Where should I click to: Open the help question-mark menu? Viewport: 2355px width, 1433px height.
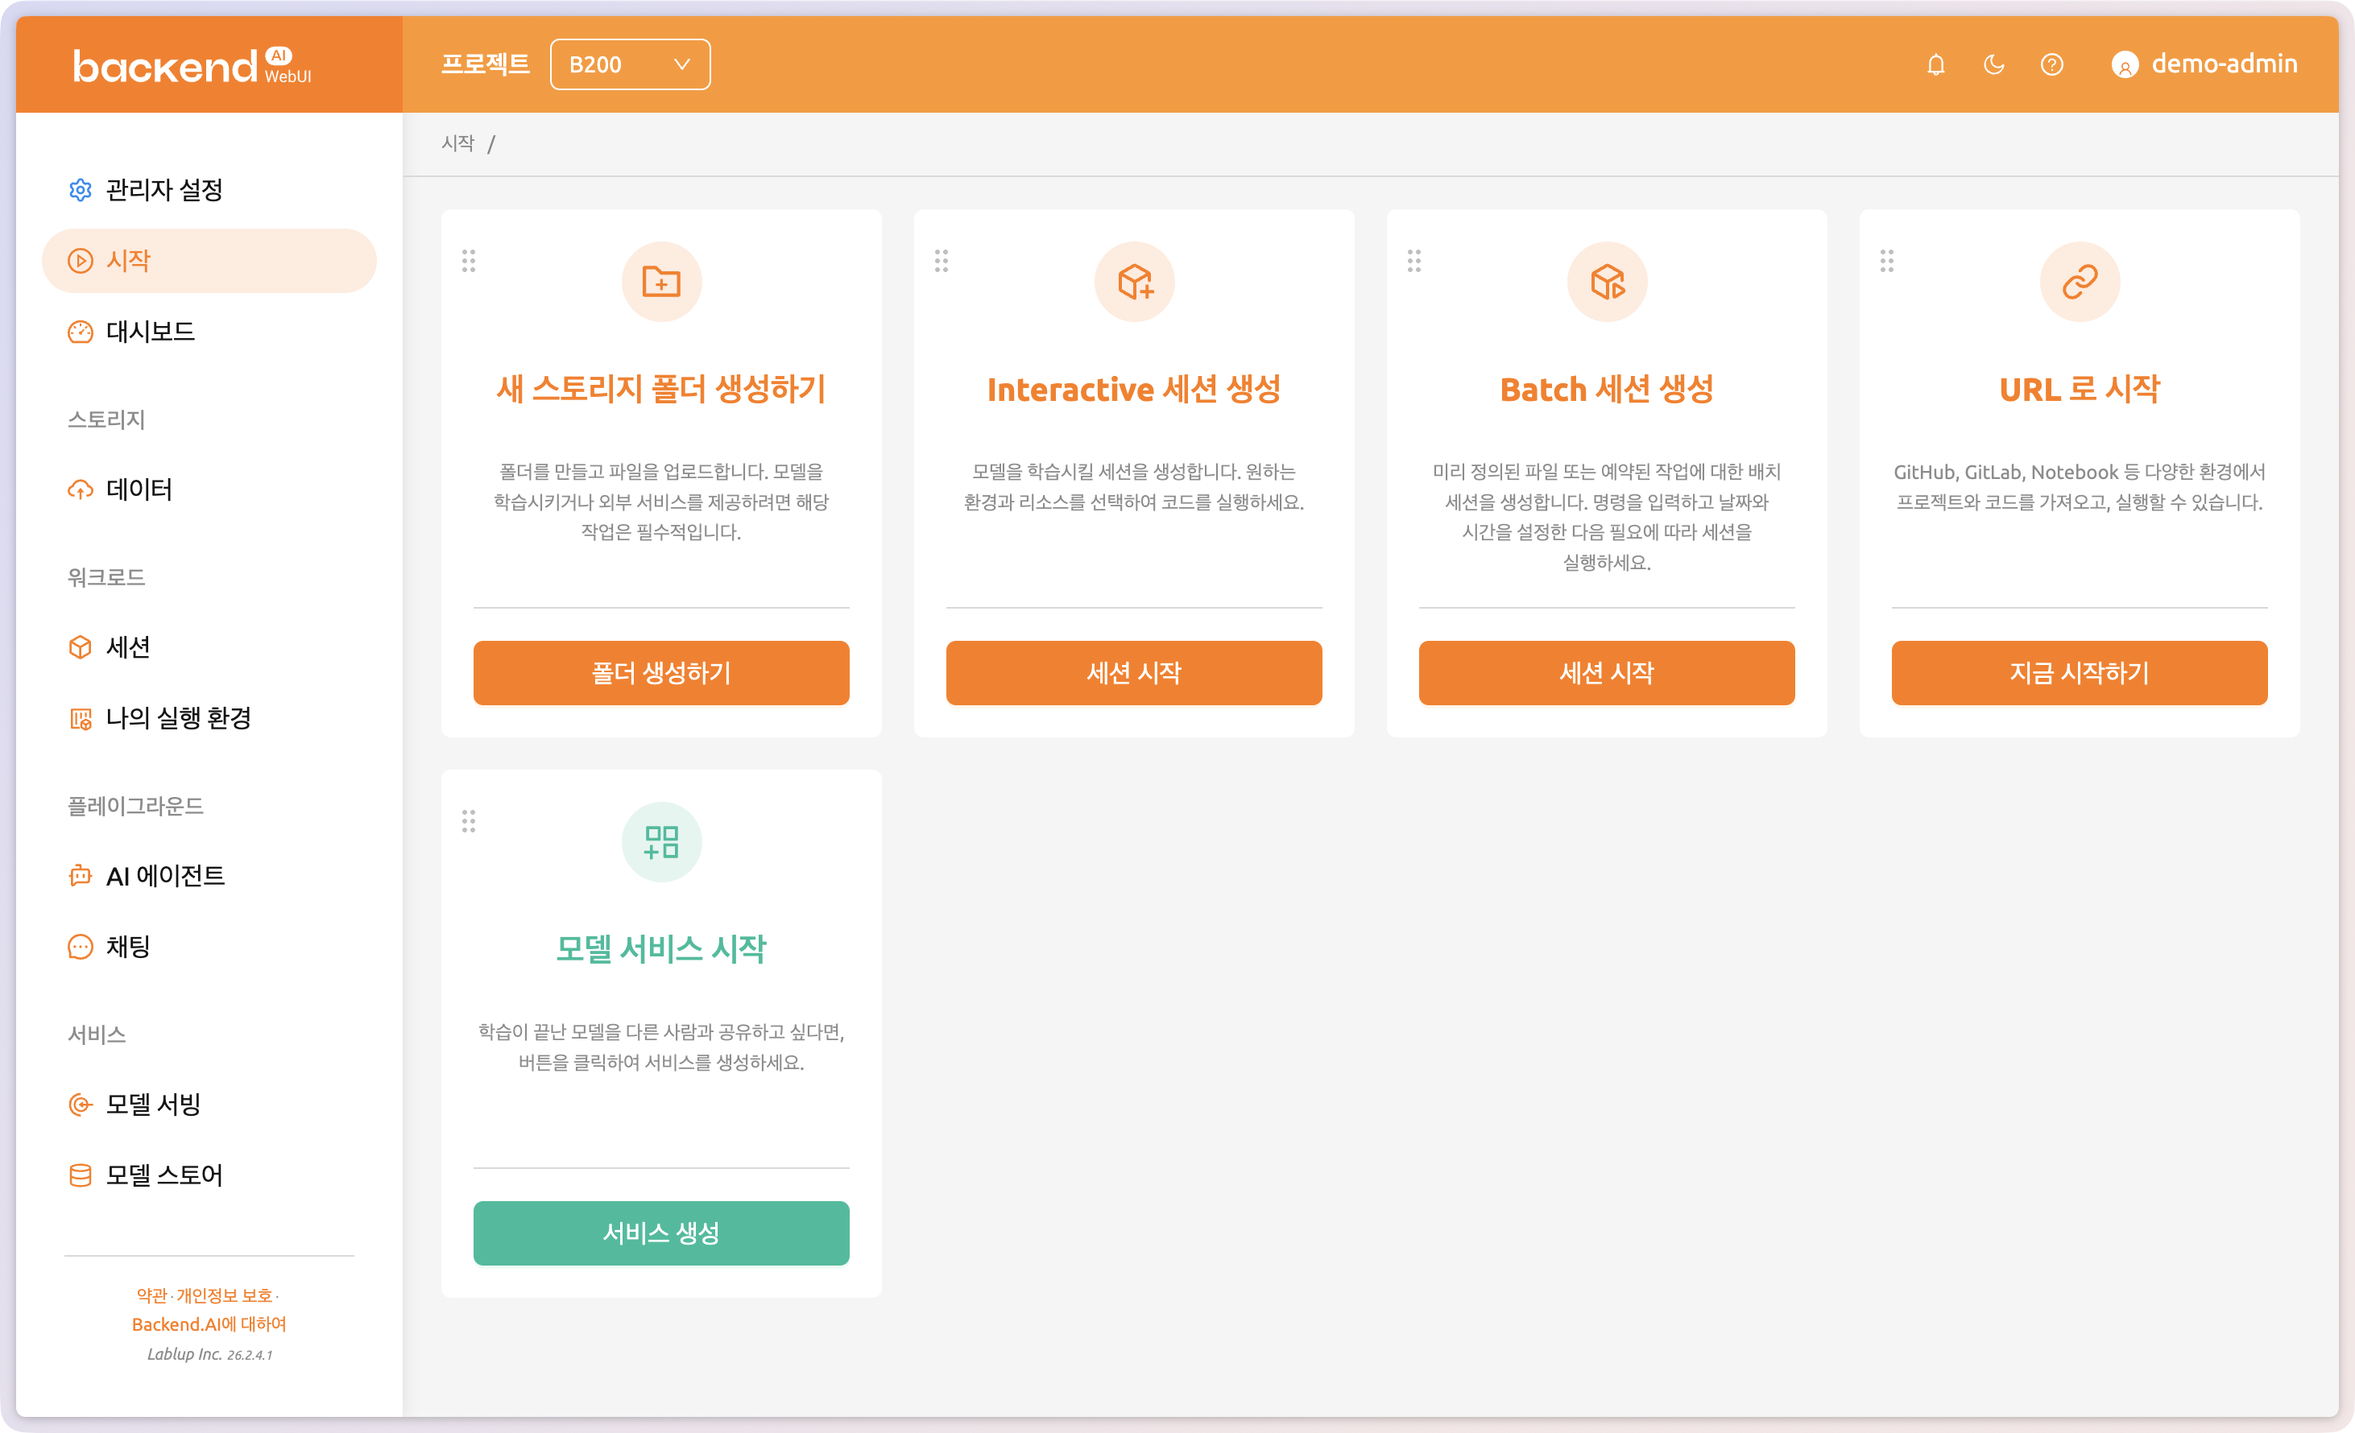point(2052,64)
